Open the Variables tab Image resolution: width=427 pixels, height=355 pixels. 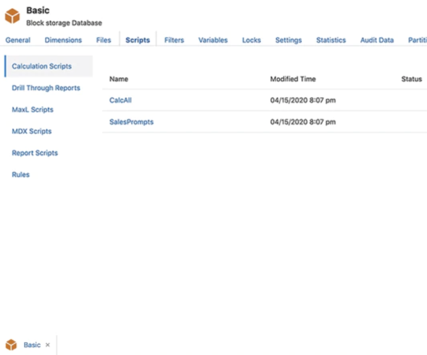212,40
